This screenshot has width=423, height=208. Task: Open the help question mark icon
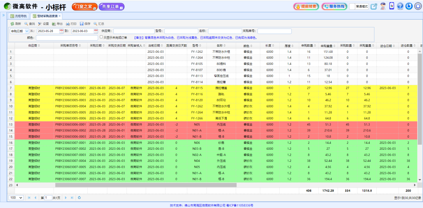coord(400,6)
